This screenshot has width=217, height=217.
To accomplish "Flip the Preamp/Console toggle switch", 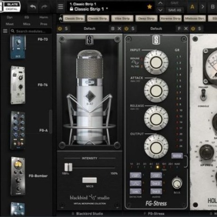I will click(x=203, y=95).
